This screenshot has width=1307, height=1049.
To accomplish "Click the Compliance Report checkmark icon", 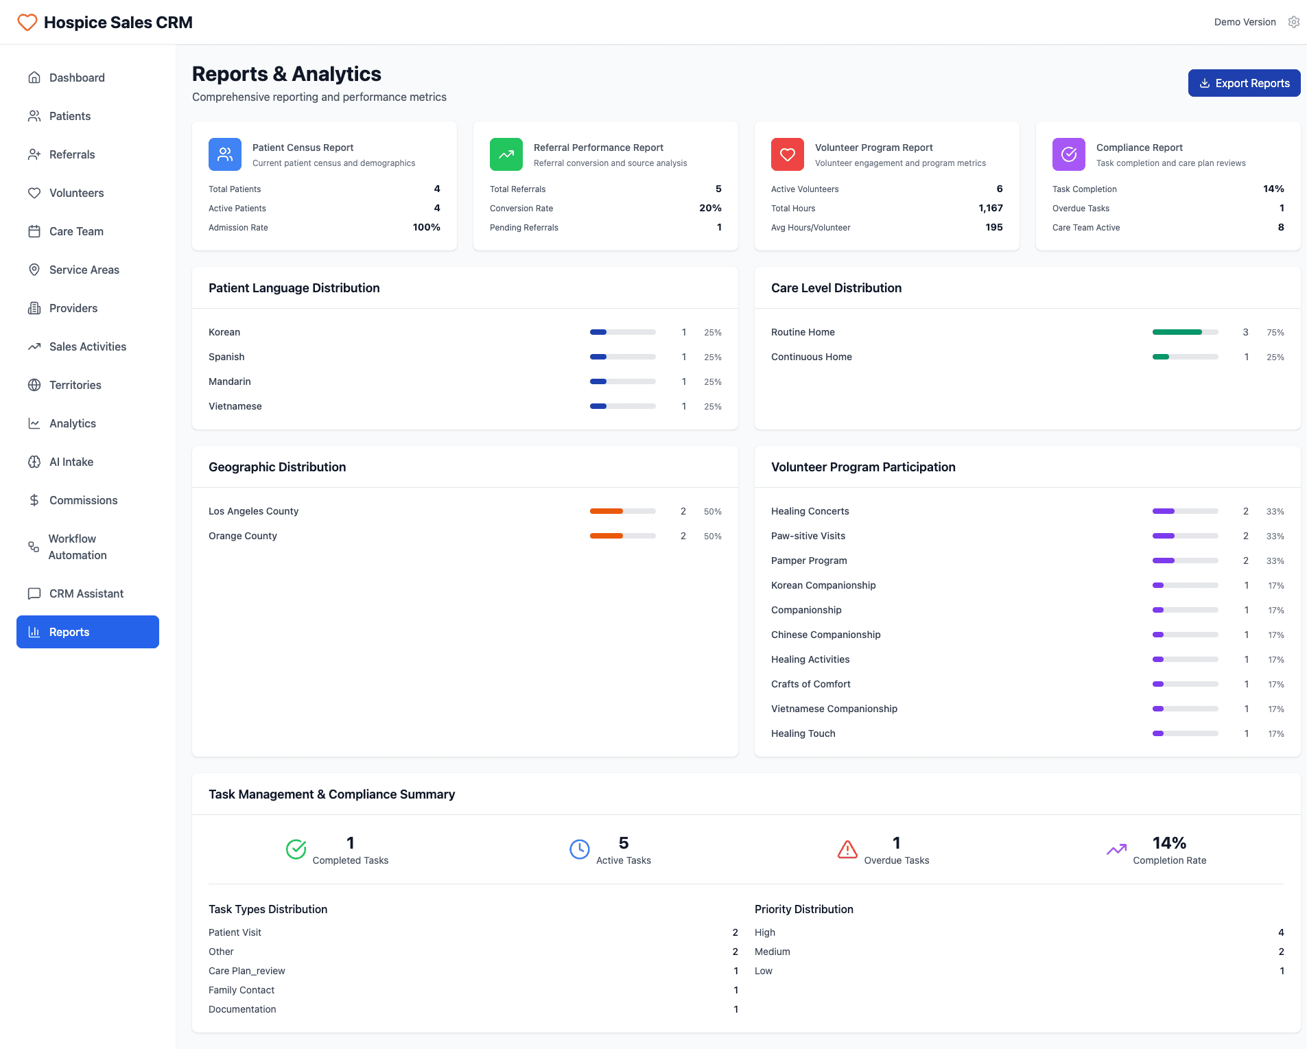I will (x=1068, y=154).
